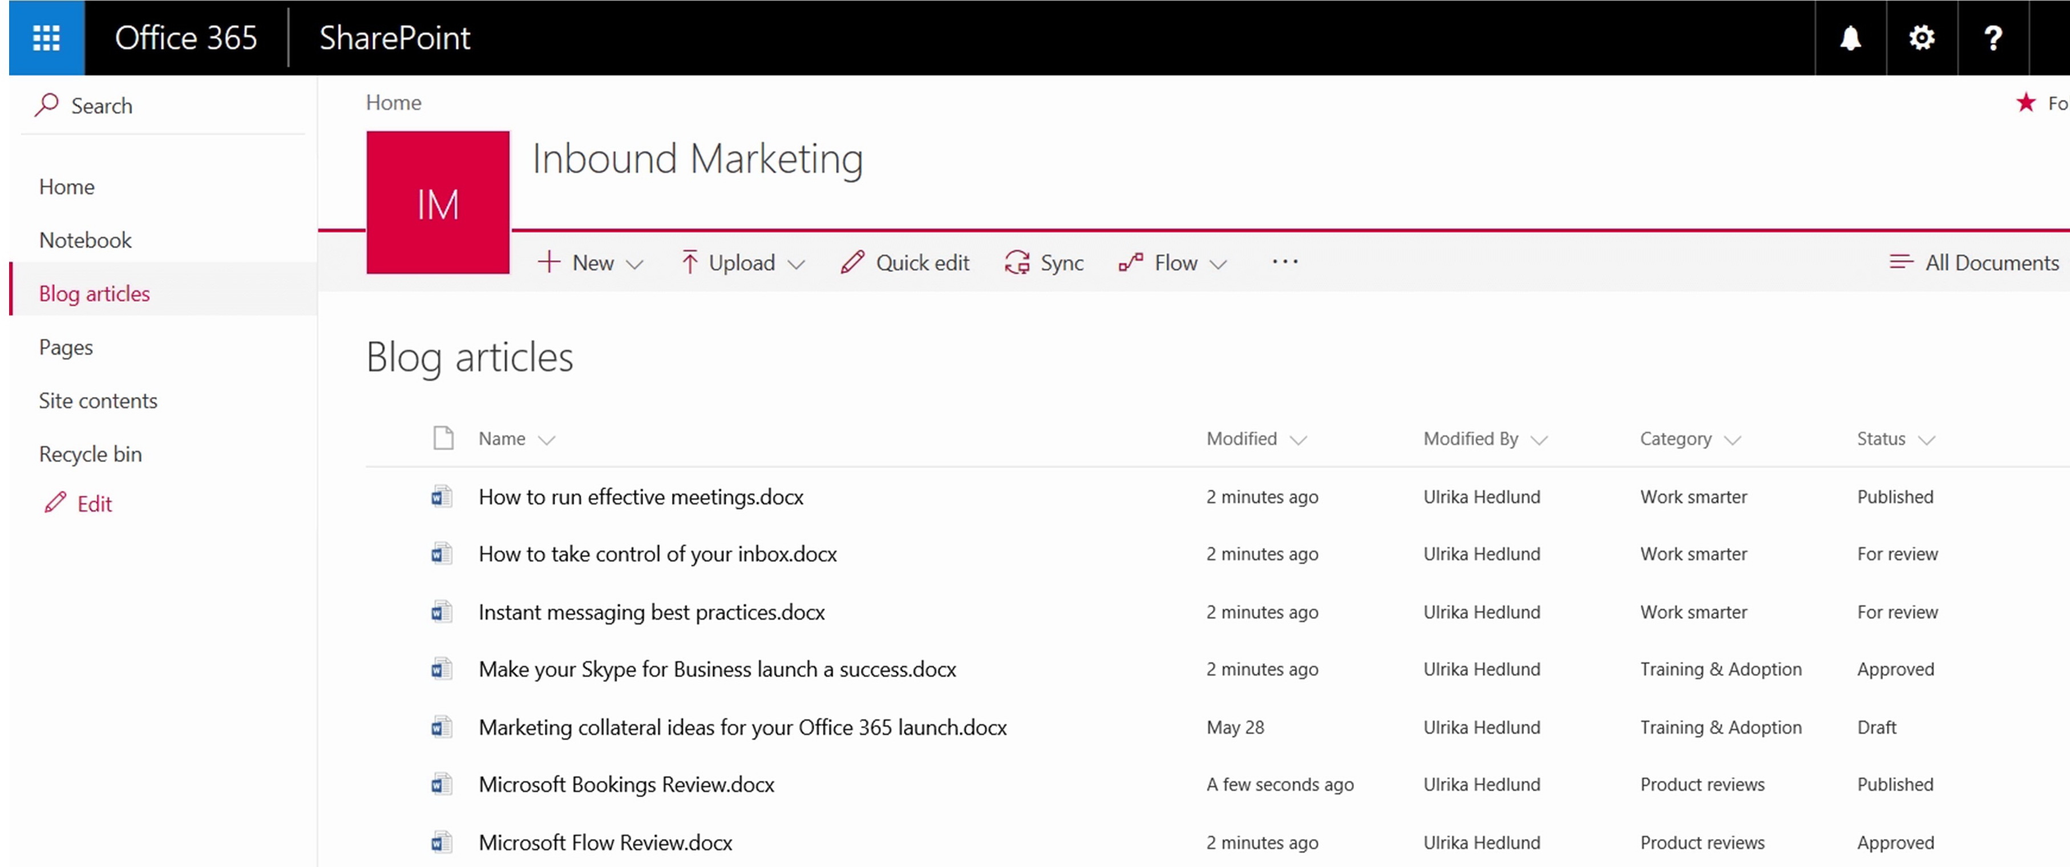Image resolution: width=2070 pixels, height=867 pixels.
Task: Click the ellipsis more commands button
Action: pos(1285,262)
